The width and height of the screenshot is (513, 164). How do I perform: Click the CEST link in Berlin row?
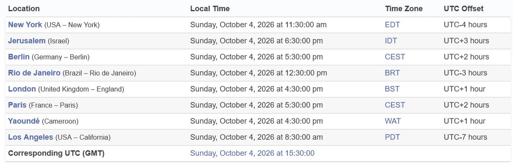395,57
